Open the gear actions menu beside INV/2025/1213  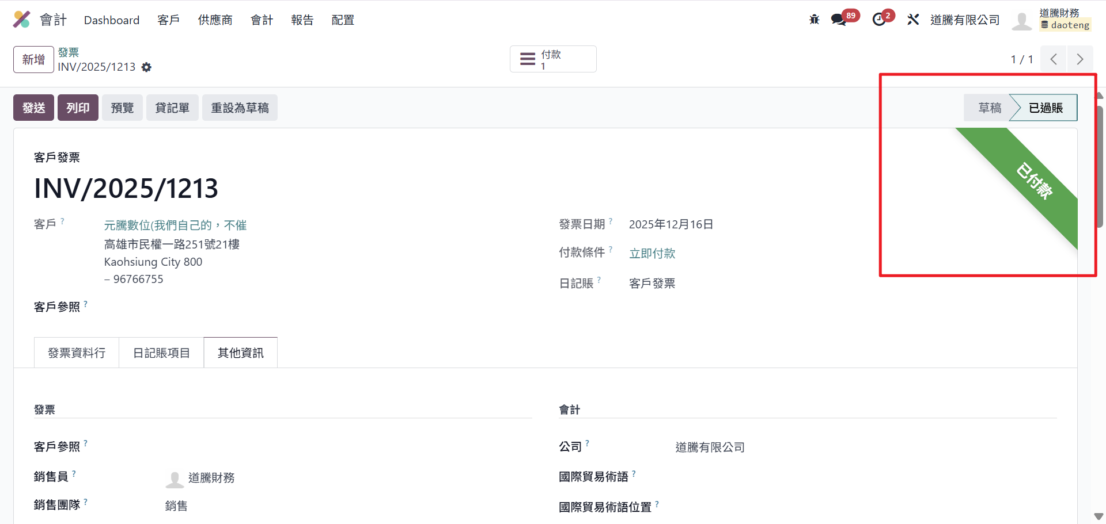click(x=147, y=67)
